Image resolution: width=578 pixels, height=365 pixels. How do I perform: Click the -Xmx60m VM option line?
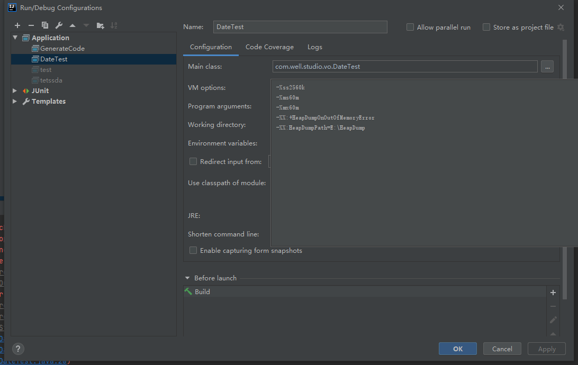point(287,107)
